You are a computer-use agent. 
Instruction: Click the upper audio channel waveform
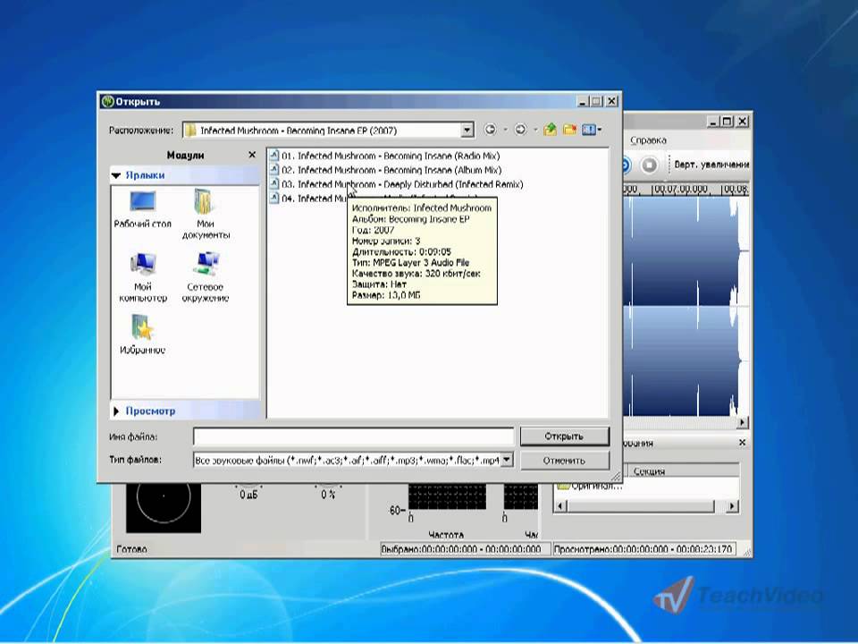686,250
